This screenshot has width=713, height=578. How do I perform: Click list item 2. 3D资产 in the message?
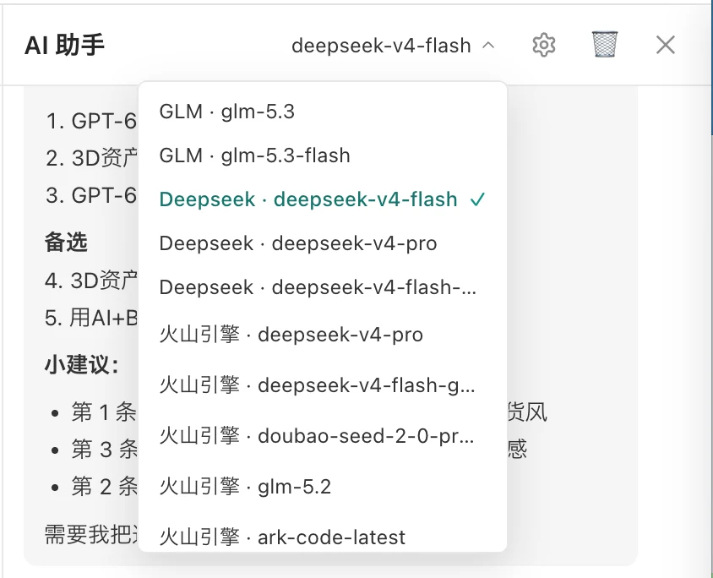[x=91, y=158]
